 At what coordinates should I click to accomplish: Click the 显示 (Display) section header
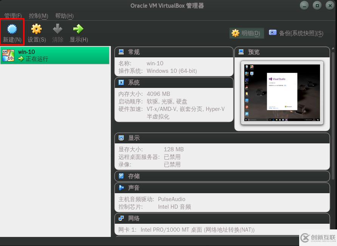222,138
